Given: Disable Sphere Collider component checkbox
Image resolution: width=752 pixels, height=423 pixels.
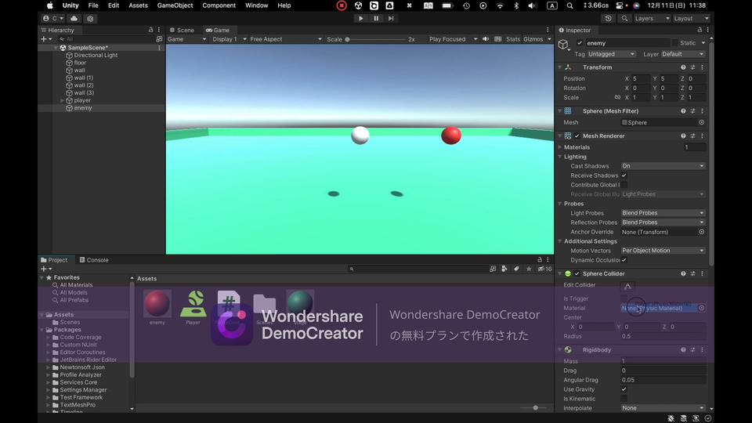Looking at the screenshot, I should [x=577, y=273].
